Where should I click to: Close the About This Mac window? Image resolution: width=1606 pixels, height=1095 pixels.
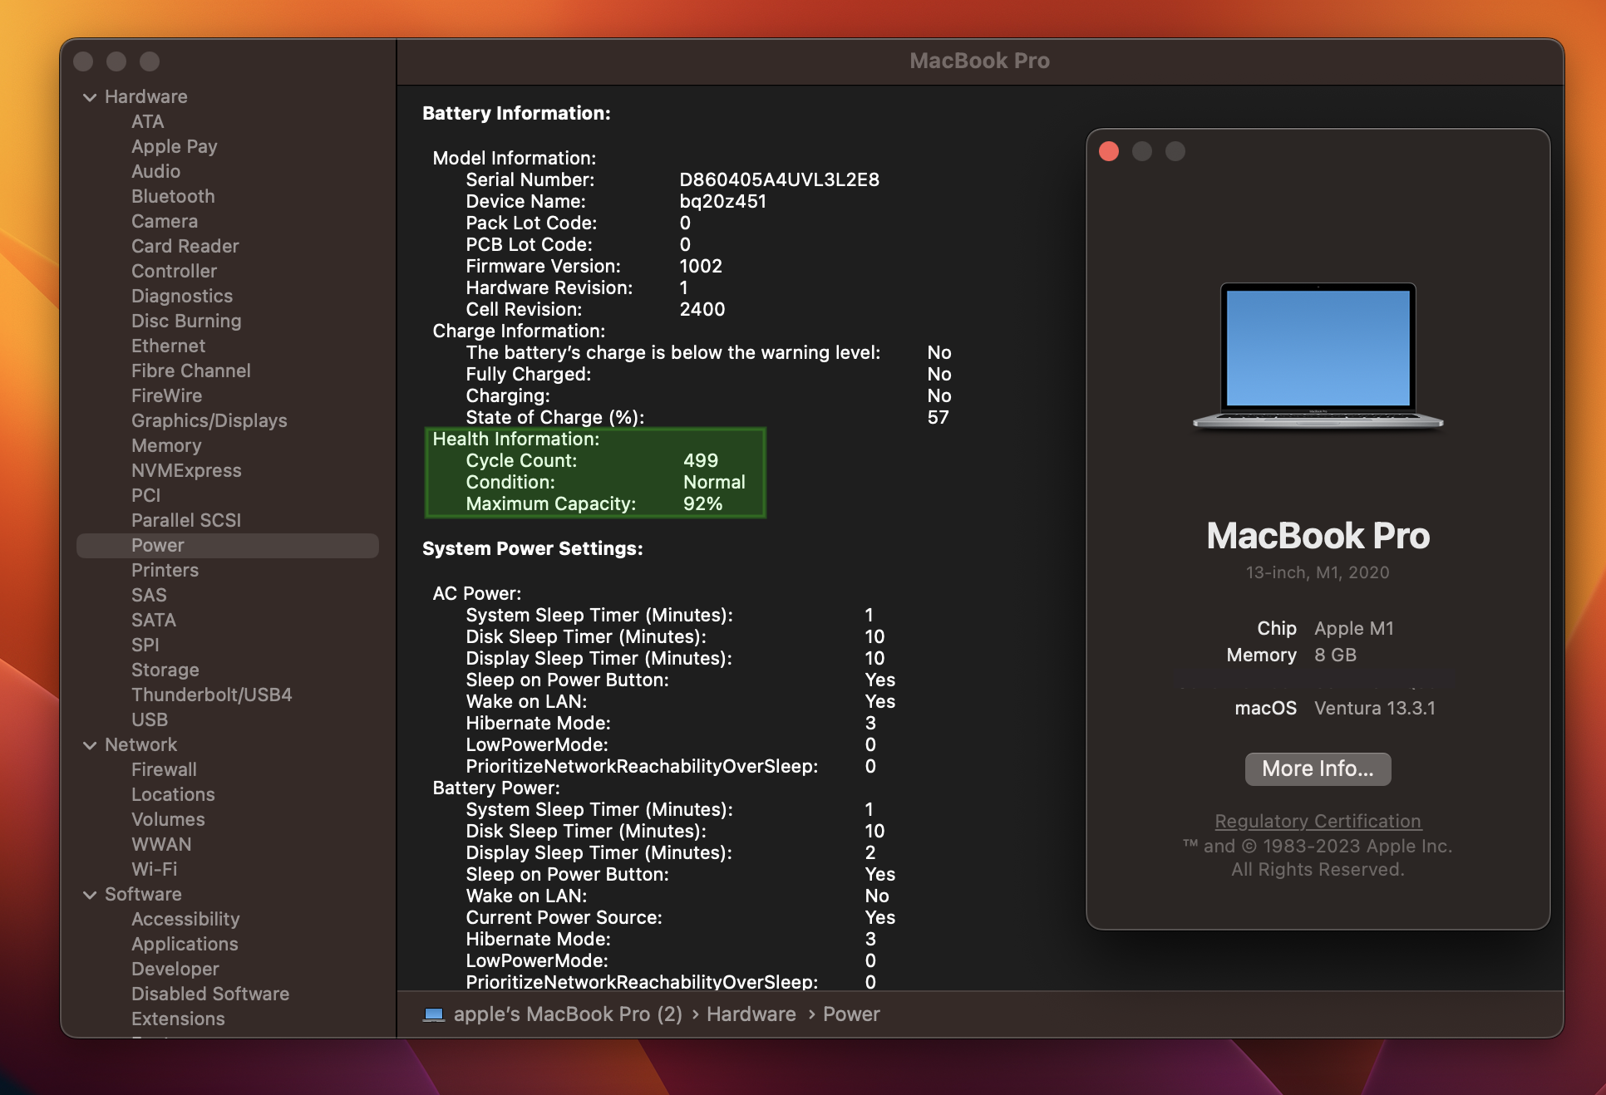(x=1109, y=151)
